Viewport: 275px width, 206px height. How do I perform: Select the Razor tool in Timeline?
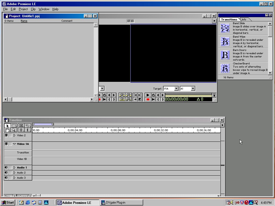[x=28, y=126]
